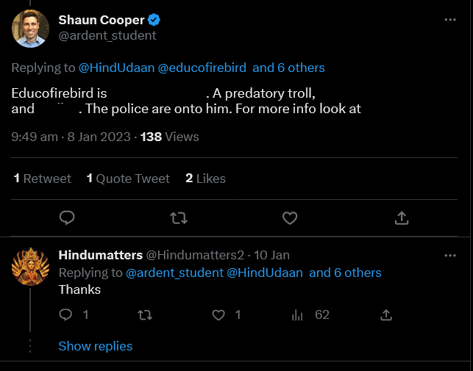Show the 2 Likes list

[205, 179]
